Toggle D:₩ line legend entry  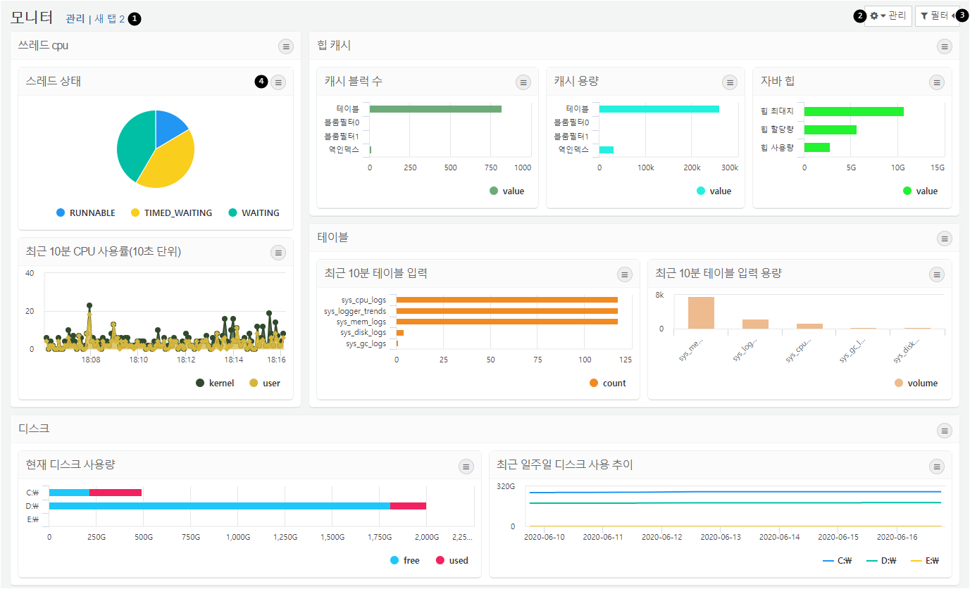pos(883,562)
